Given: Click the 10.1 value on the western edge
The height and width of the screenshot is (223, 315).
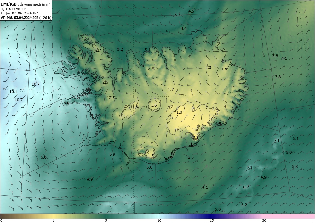Looking at the screenshot, I should [x=13, y=92].
